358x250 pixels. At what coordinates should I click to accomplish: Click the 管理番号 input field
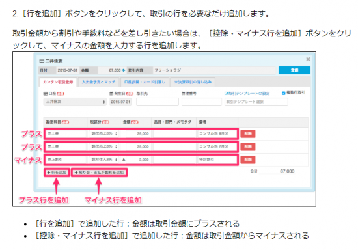(x=202, y=102)
